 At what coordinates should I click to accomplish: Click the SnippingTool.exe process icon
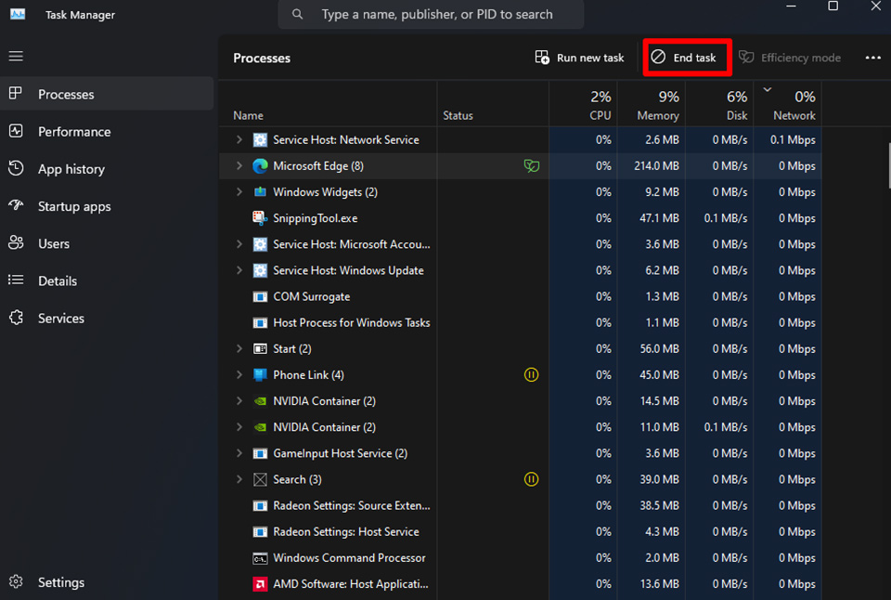coord(261,218)
